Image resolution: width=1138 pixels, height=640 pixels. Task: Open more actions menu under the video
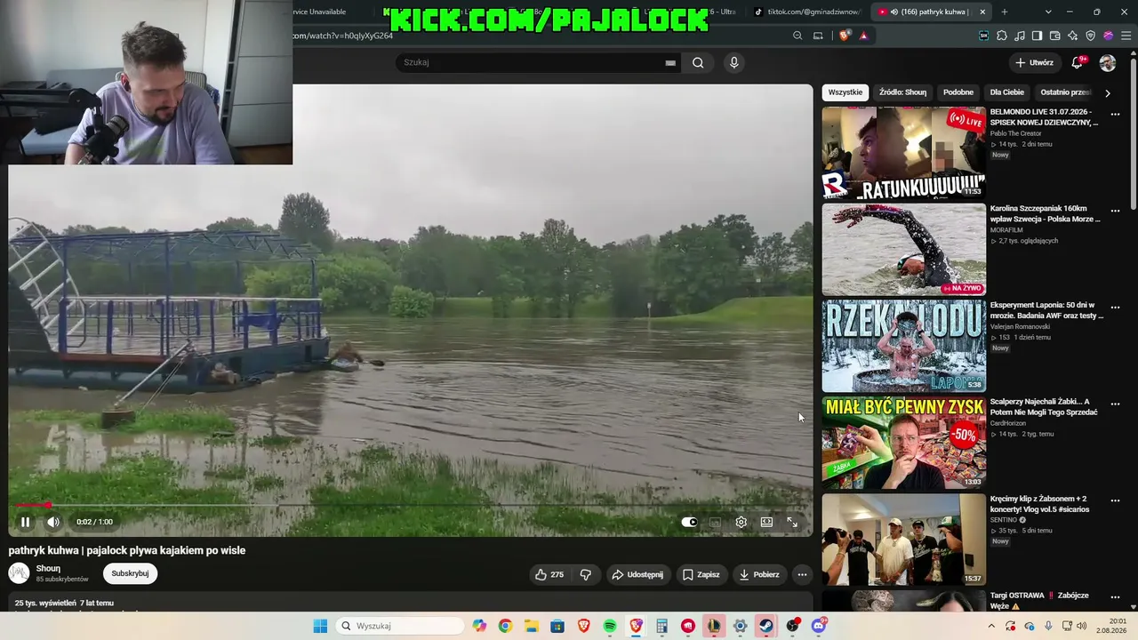coord(802,574)
